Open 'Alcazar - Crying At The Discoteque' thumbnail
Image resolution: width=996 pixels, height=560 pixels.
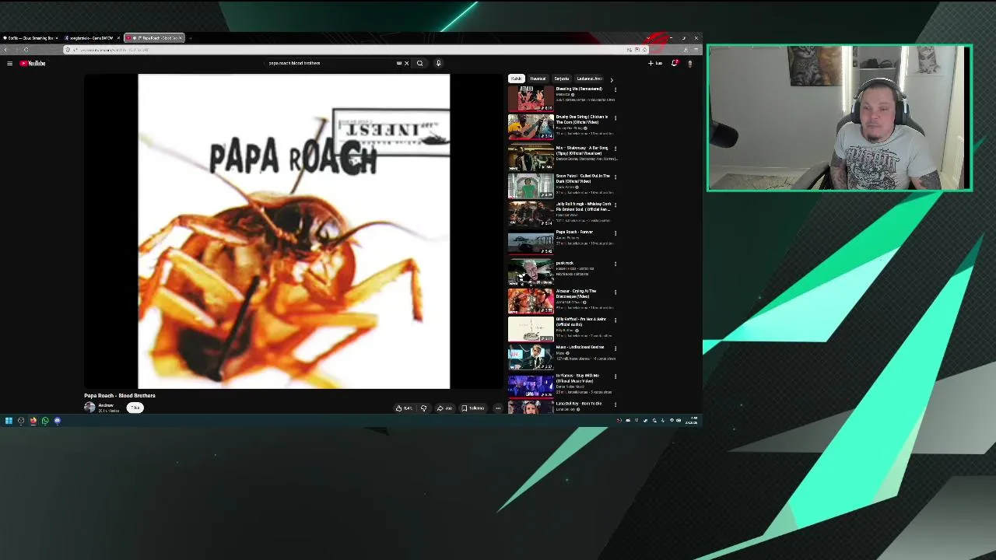tap(531, 300)
